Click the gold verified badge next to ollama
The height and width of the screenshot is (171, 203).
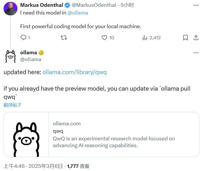pyautogui.click(x=41, y=53)
